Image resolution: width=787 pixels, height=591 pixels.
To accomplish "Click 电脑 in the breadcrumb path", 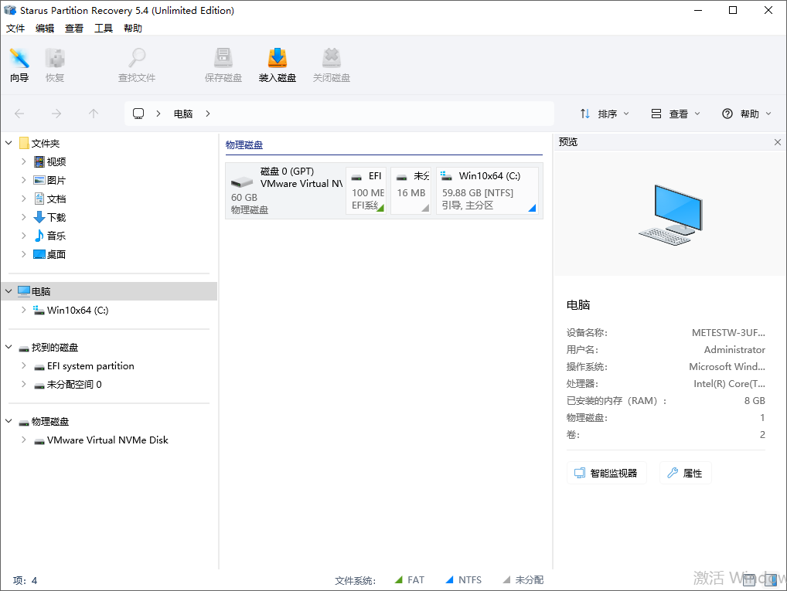I will (x=183, y=114).
